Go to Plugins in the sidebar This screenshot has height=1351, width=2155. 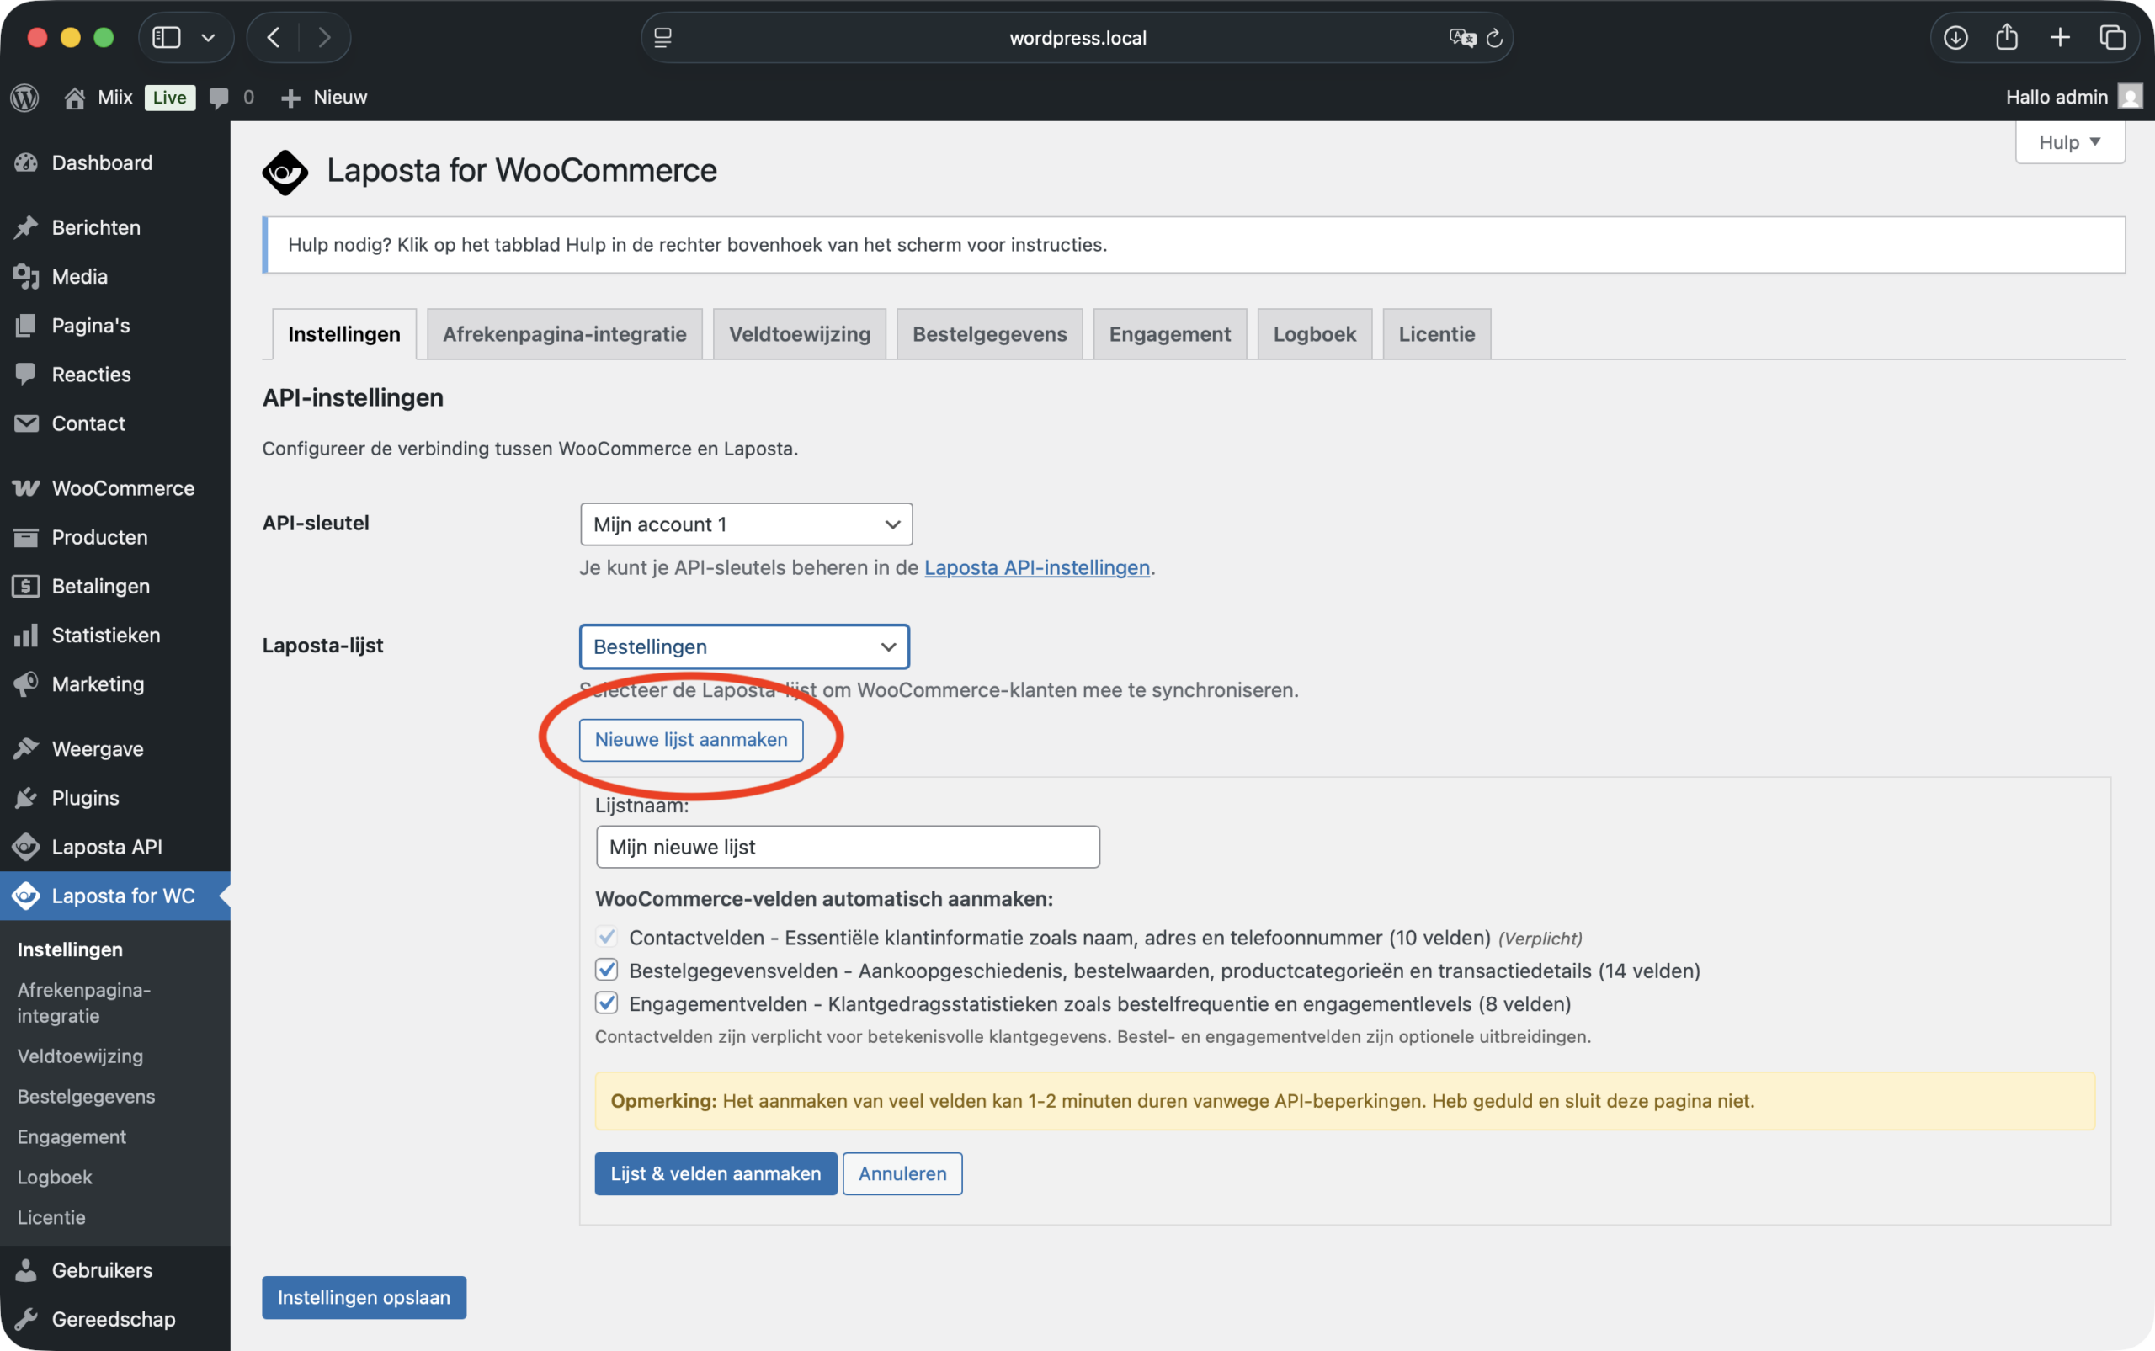pos(85,797)
